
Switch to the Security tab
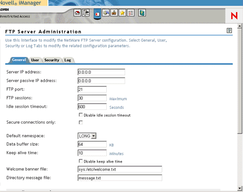point(52,60)
